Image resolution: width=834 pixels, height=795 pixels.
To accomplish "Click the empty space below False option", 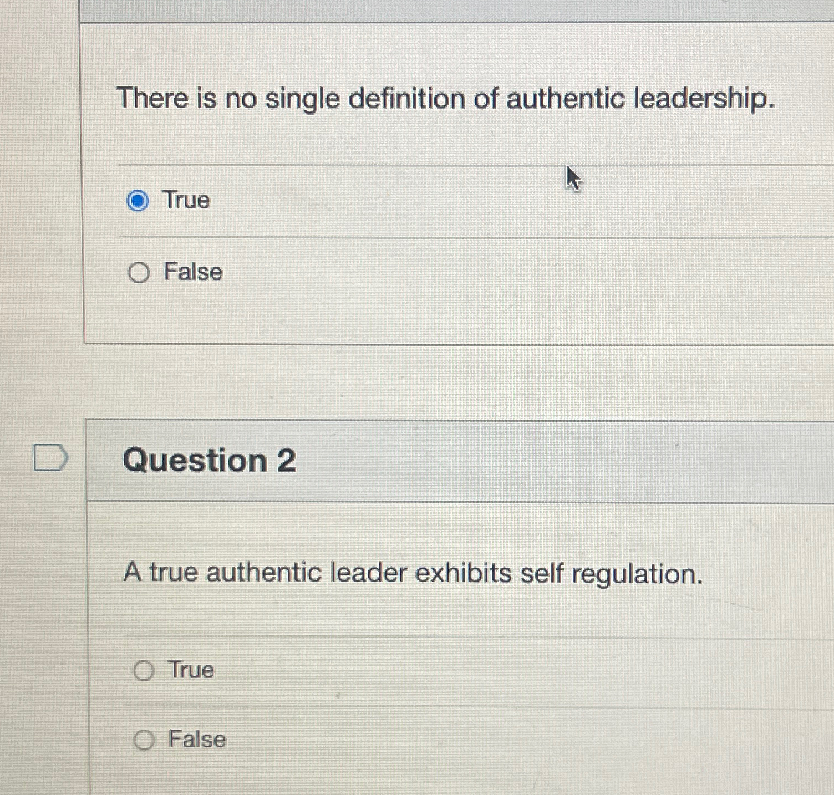I will (444, 316).
